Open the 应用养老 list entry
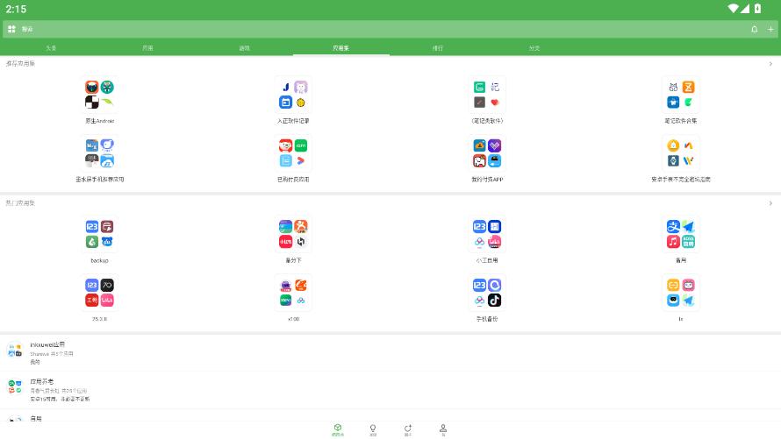The image size is (781, 439). [390, 390]
